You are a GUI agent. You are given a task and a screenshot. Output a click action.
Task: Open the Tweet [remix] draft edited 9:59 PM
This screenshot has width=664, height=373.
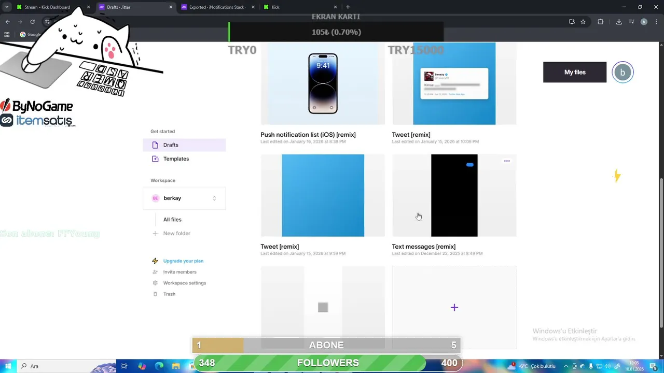coord(323,195)
